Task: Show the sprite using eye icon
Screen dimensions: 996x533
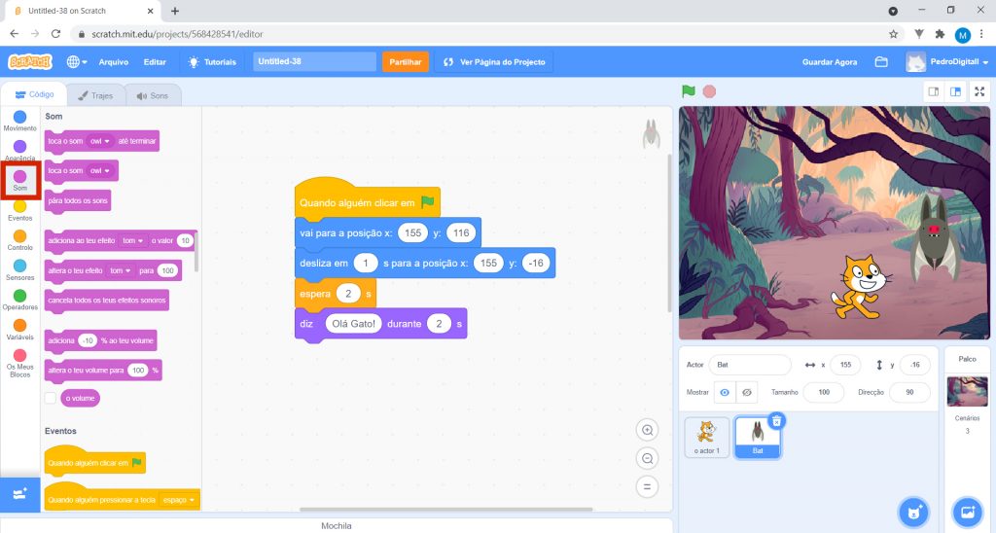Action: pos(724,393)
